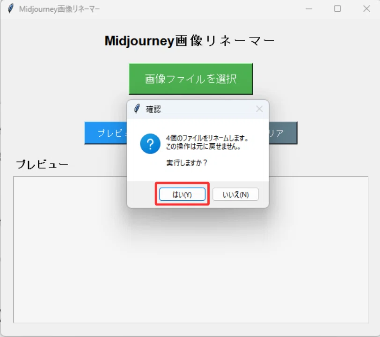The height and width of the screenshot is (337, 380).
Task: Confirm rename with はい(Y) button
Action: (182, 194)
